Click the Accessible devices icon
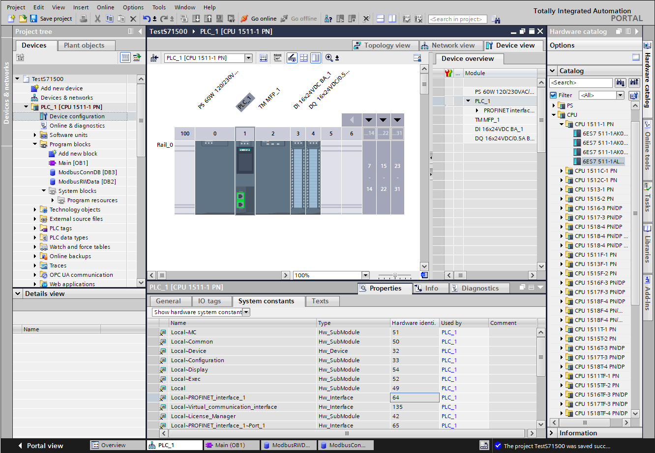This screenshot has height=453, width=655. 328,19
